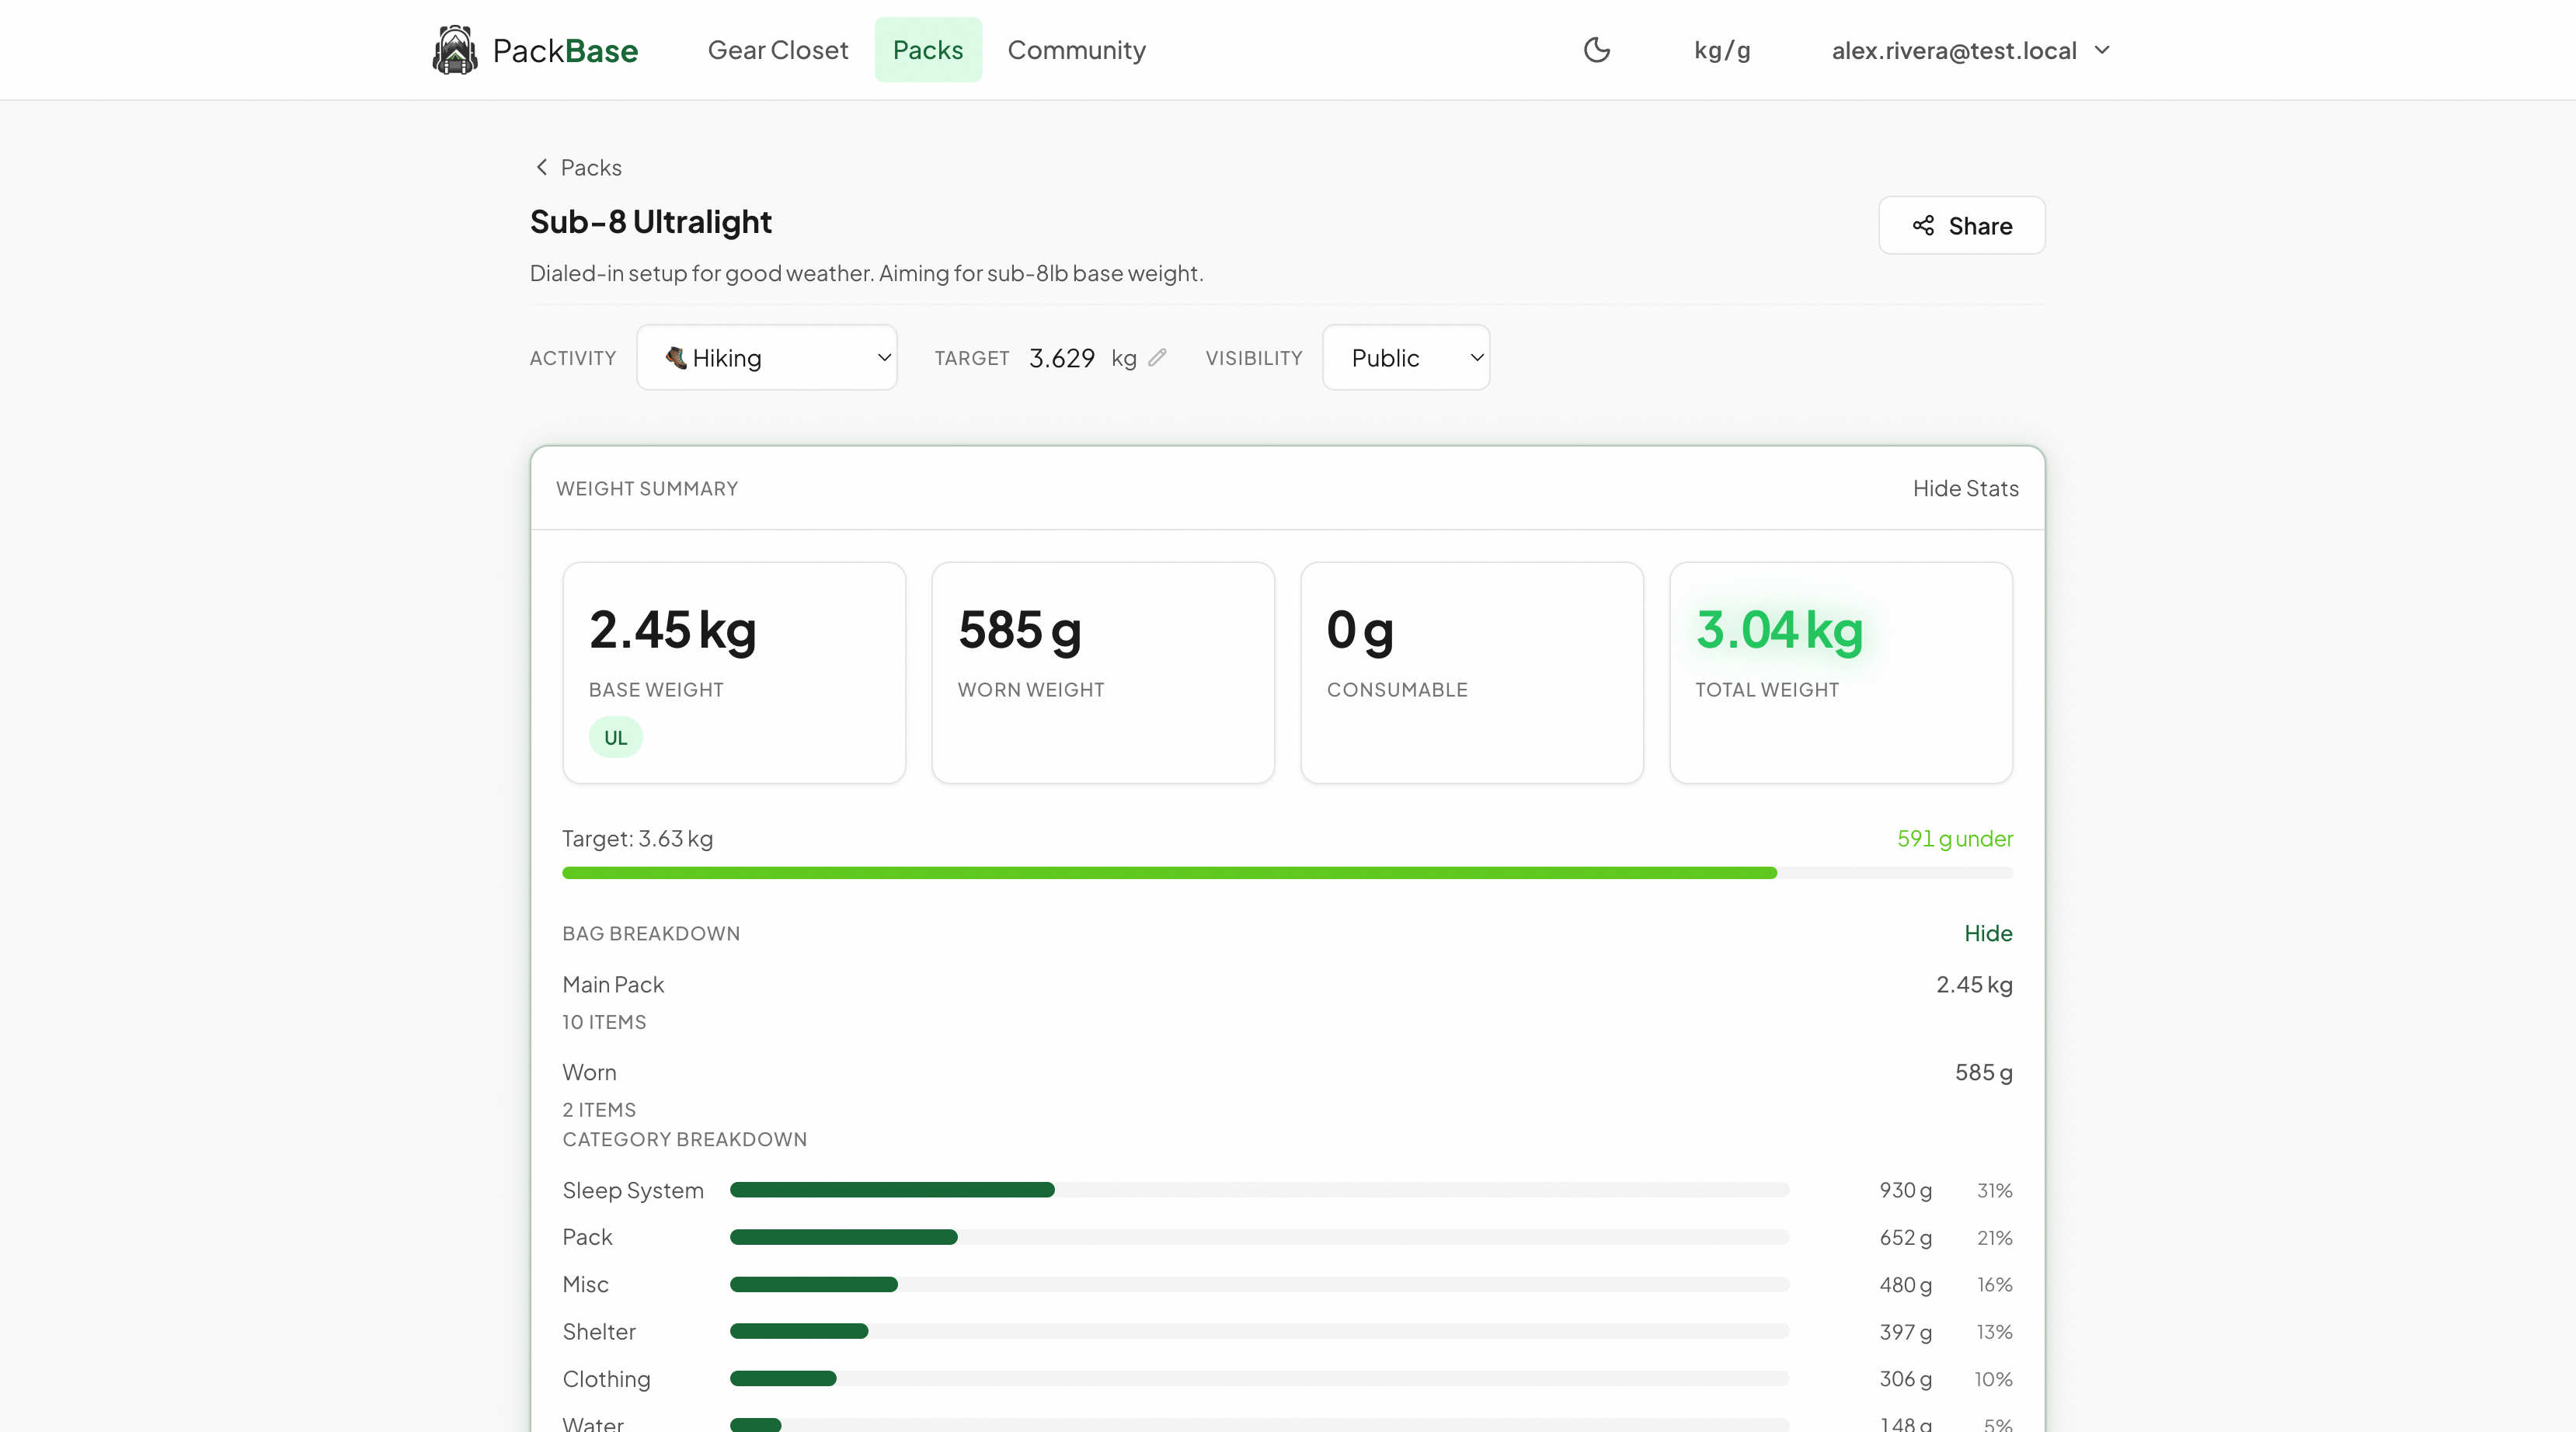Click the 585 g Worn Weight card
Image resolution: width=2576 pixels, height=1432 pixels.
pos(1103,672)
